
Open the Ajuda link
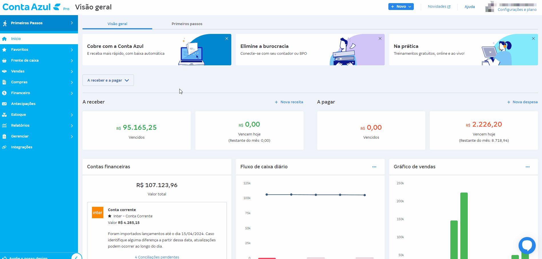coord(470,7)
